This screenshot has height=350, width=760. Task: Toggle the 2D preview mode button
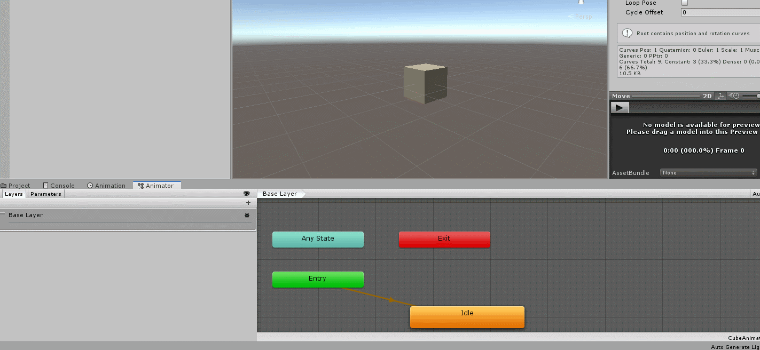tap(707, 96)
